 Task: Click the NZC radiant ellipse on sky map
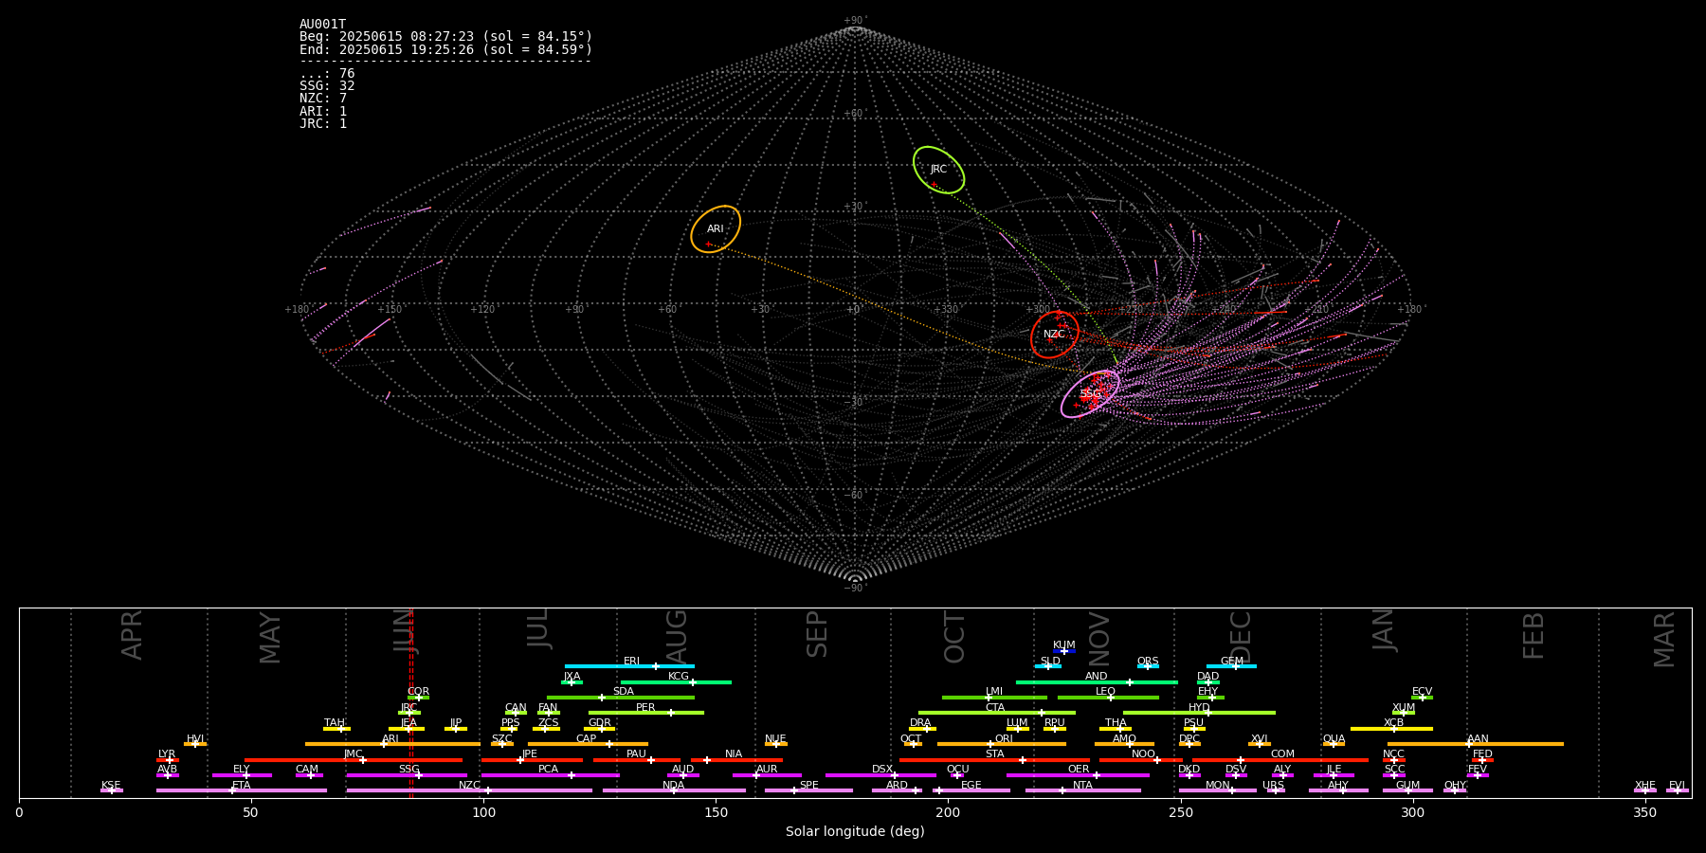tap(1055, 335)
